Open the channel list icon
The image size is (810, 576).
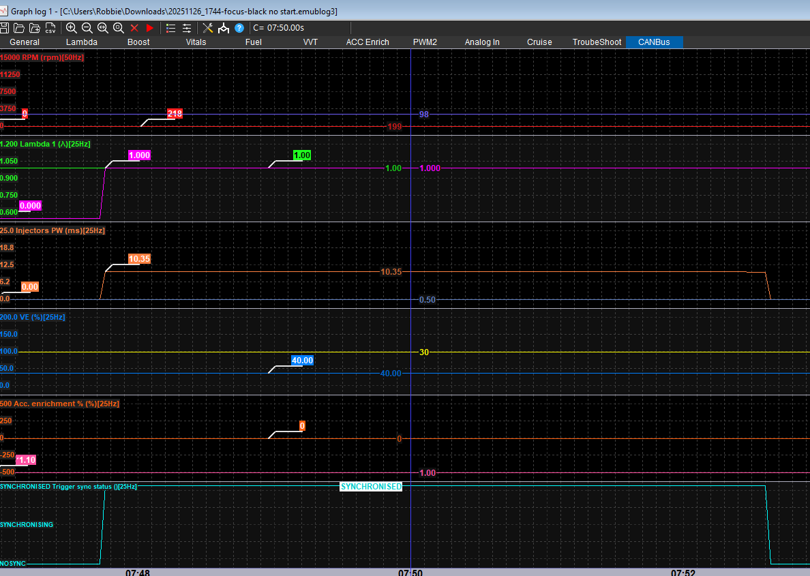[x=171, y=28]
